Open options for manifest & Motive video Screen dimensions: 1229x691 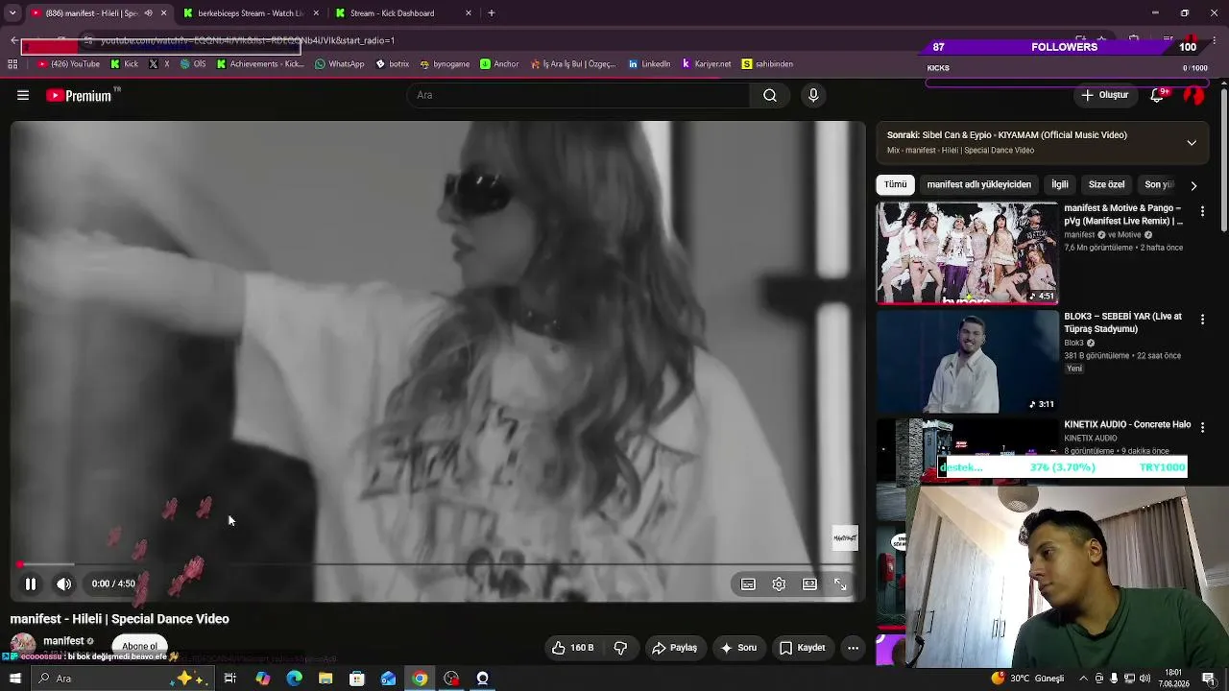1202,211
